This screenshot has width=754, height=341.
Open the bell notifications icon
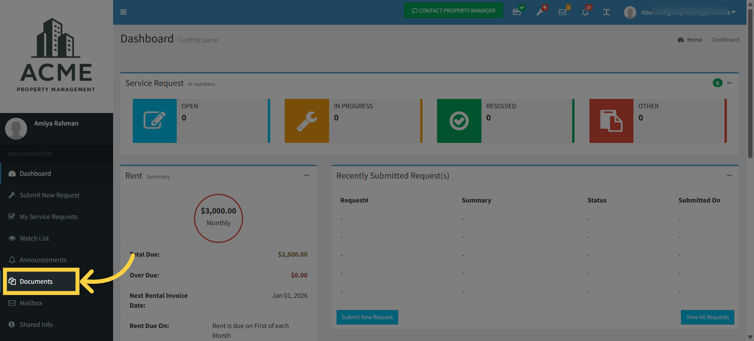pyautogui.click(x=586, y=12)
